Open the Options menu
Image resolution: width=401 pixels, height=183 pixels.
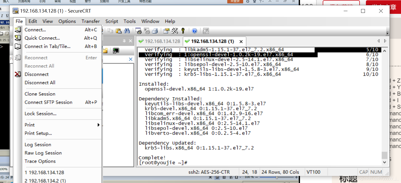[67, 21]
